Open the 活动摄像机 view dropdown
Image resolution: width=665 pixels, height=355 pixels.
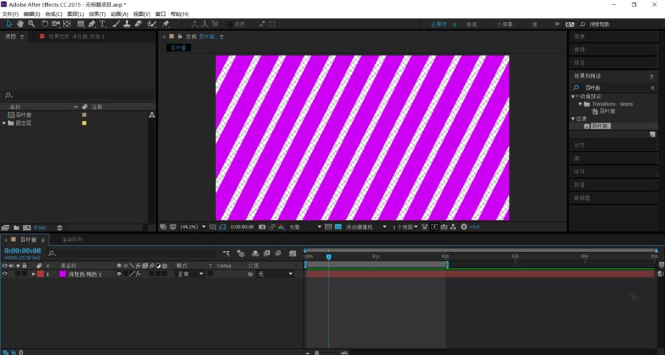tap(366, 227)
